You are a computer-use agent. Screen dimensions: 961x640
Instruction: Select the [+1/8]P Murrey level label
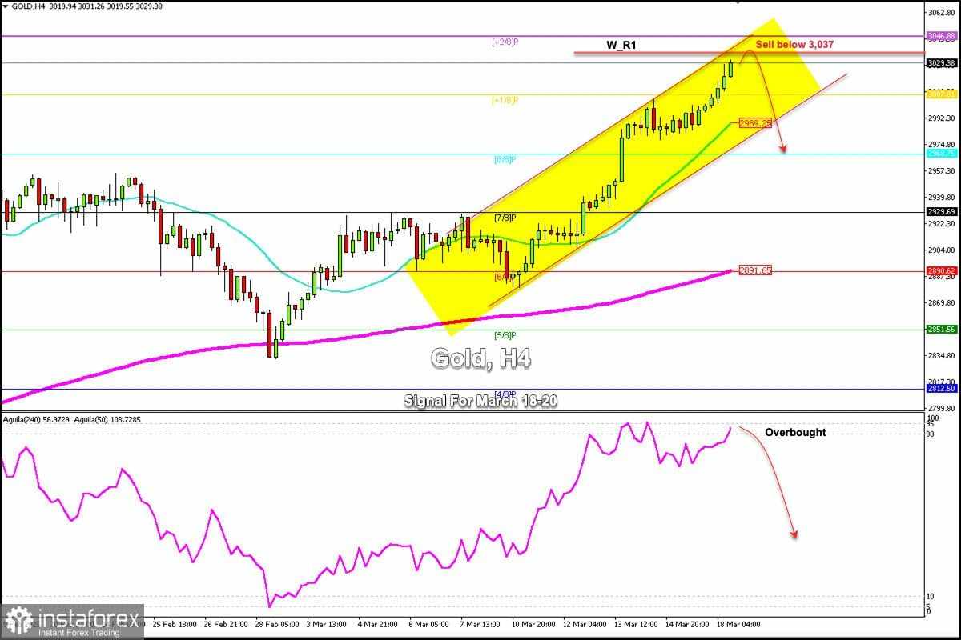tap(505, 101)
